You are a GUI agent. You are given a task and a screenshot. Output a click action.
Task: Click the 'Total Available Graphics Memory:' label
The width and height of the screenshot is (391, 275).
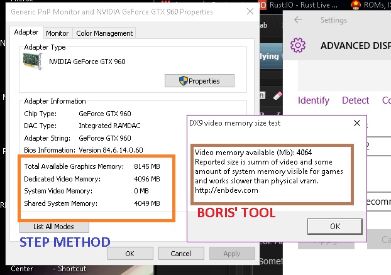click(74, 166)
